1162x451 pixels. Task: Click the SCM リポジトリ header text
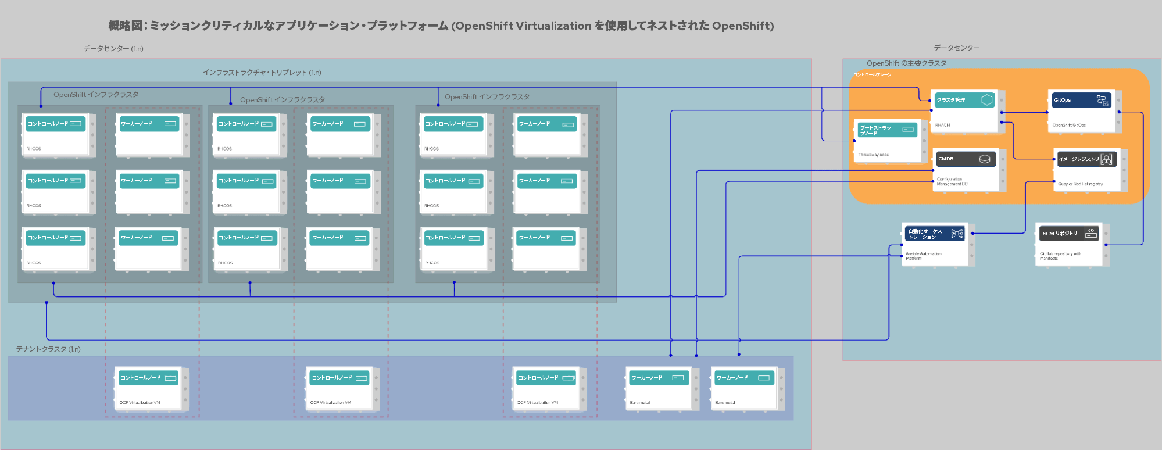point(1060,234)
